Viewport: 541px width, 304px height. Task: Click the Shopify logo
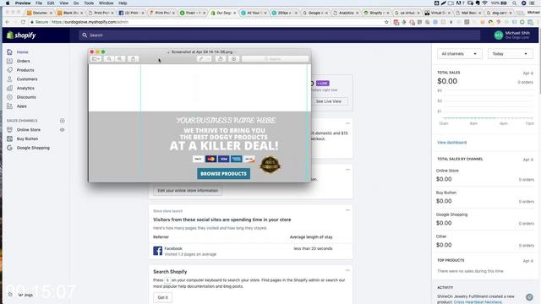21,35
